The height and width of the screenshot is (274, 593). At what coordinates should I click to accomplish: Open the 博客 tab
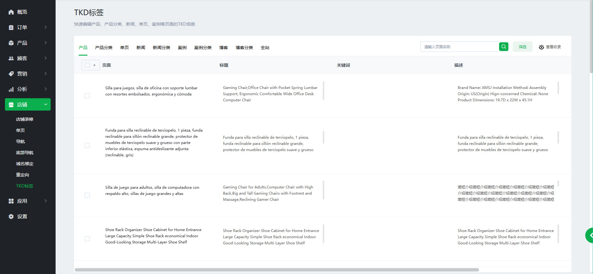[223, 48]
